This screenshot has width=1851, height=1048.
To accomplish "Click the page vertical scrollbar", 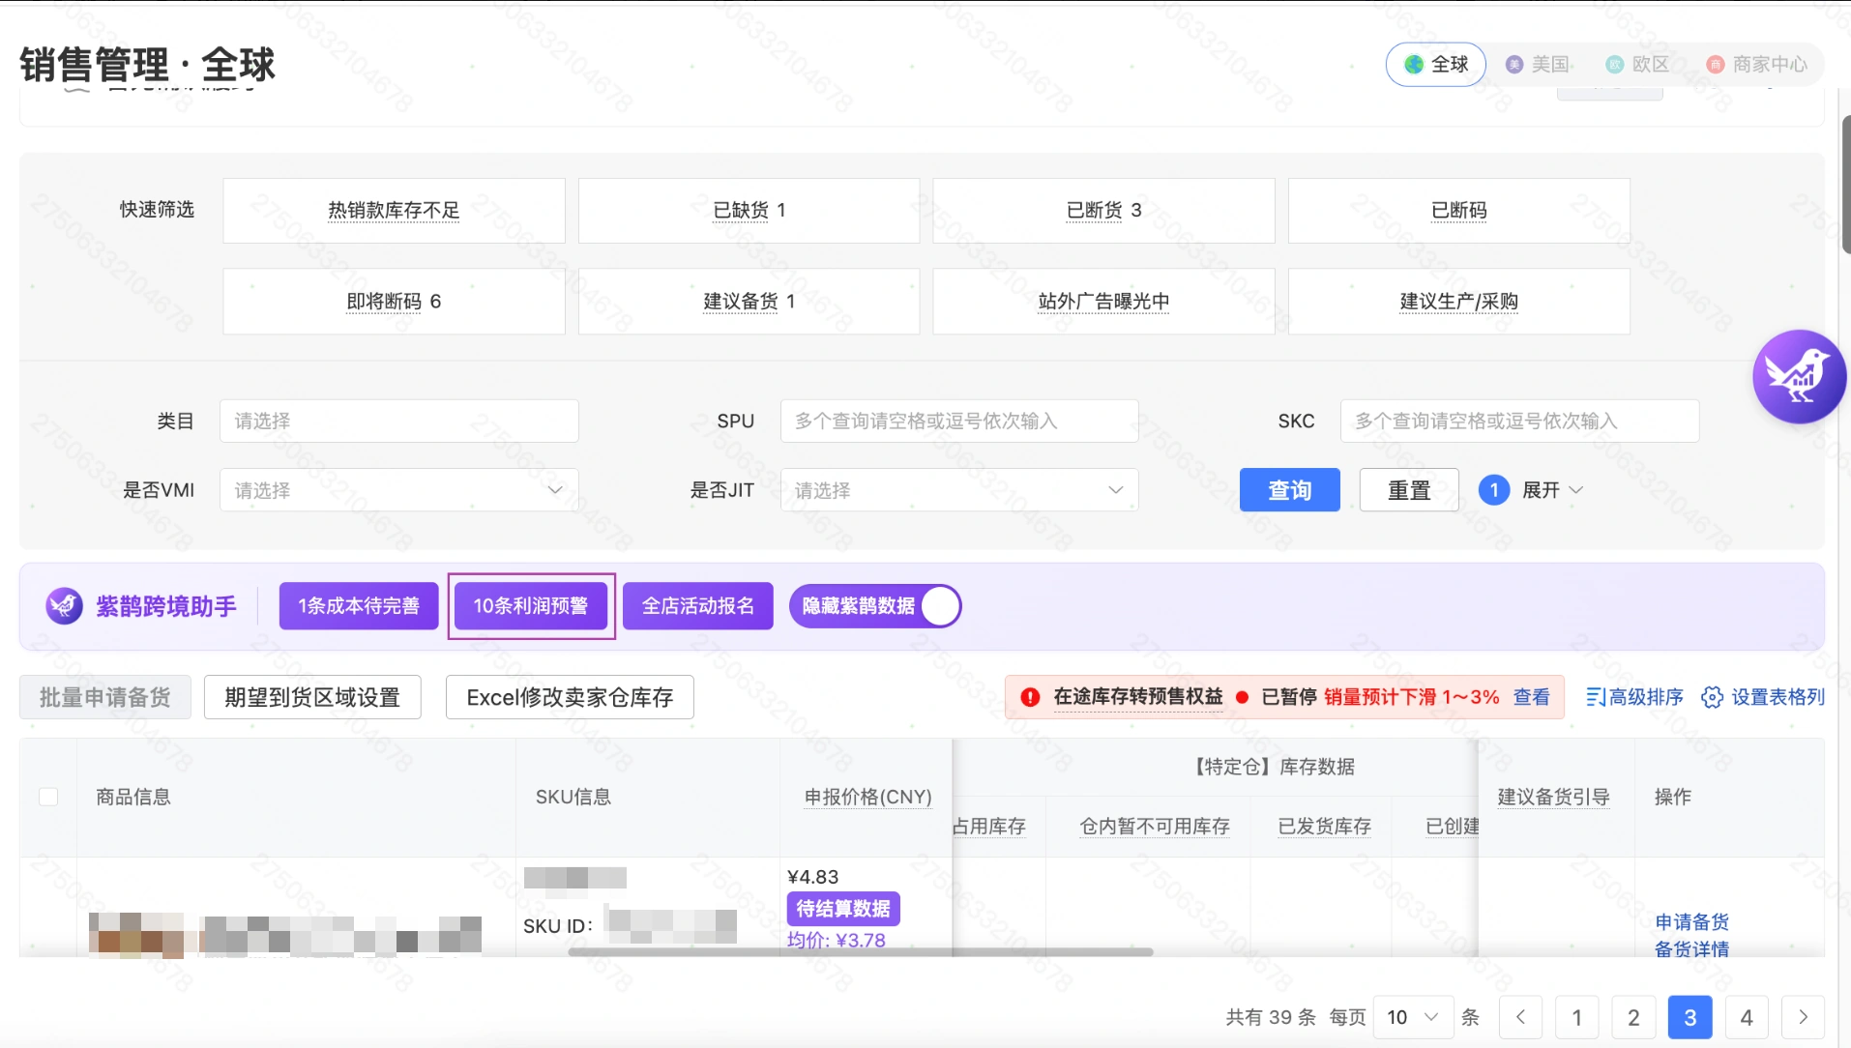I will [1846, 184].
